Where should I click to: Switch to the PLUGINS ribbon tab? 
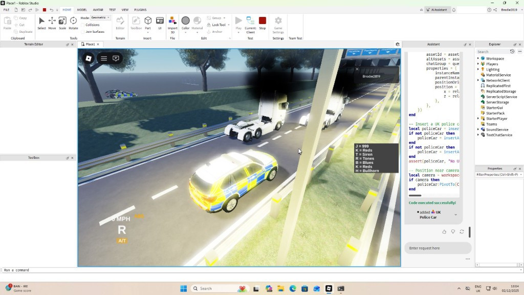click(140, 10)
